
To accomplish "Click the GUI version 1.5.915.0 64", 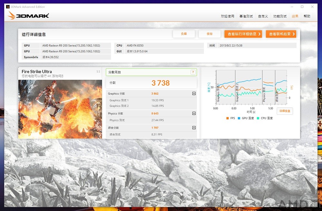I will pyautogui.click(x=137, y=51).
